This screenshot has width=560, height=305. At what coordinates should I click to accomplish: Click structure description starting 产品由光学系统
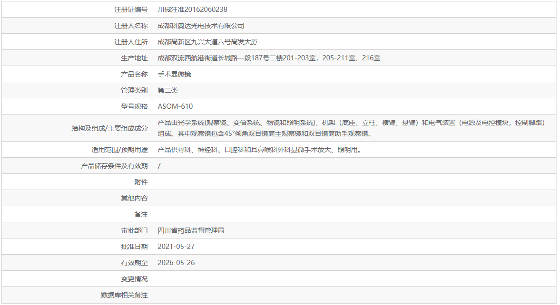tap(352, 128)
